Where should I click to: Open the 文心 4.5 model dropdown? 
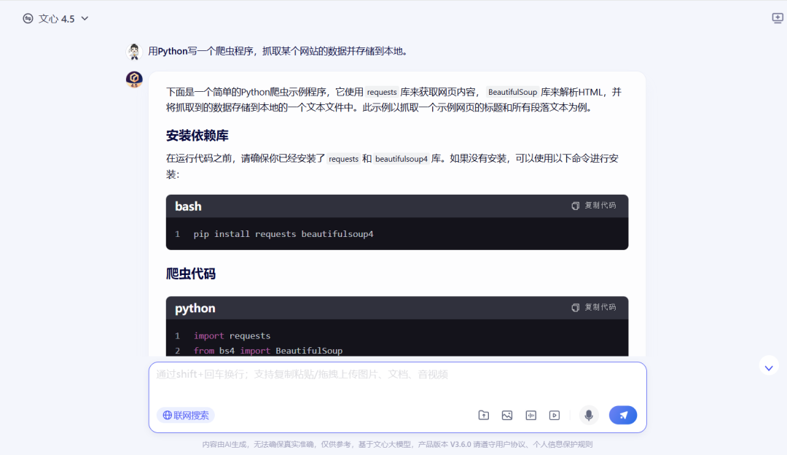tap(55, 18)
